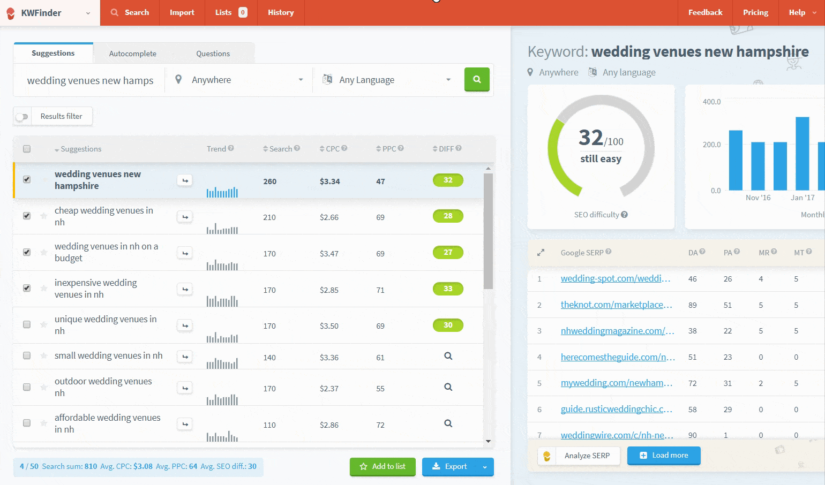Click the keyword search input field
The height and width of the screenshot is (485, 825).
coord(90,80)
